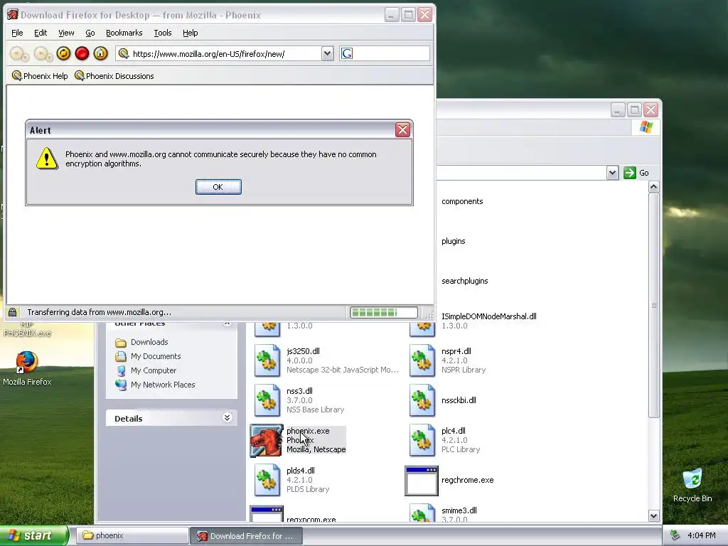The width and height of the screenshot is (728, 546).
Task: Click Explorer scrollbar down arrow
Action: pos(654,515)
